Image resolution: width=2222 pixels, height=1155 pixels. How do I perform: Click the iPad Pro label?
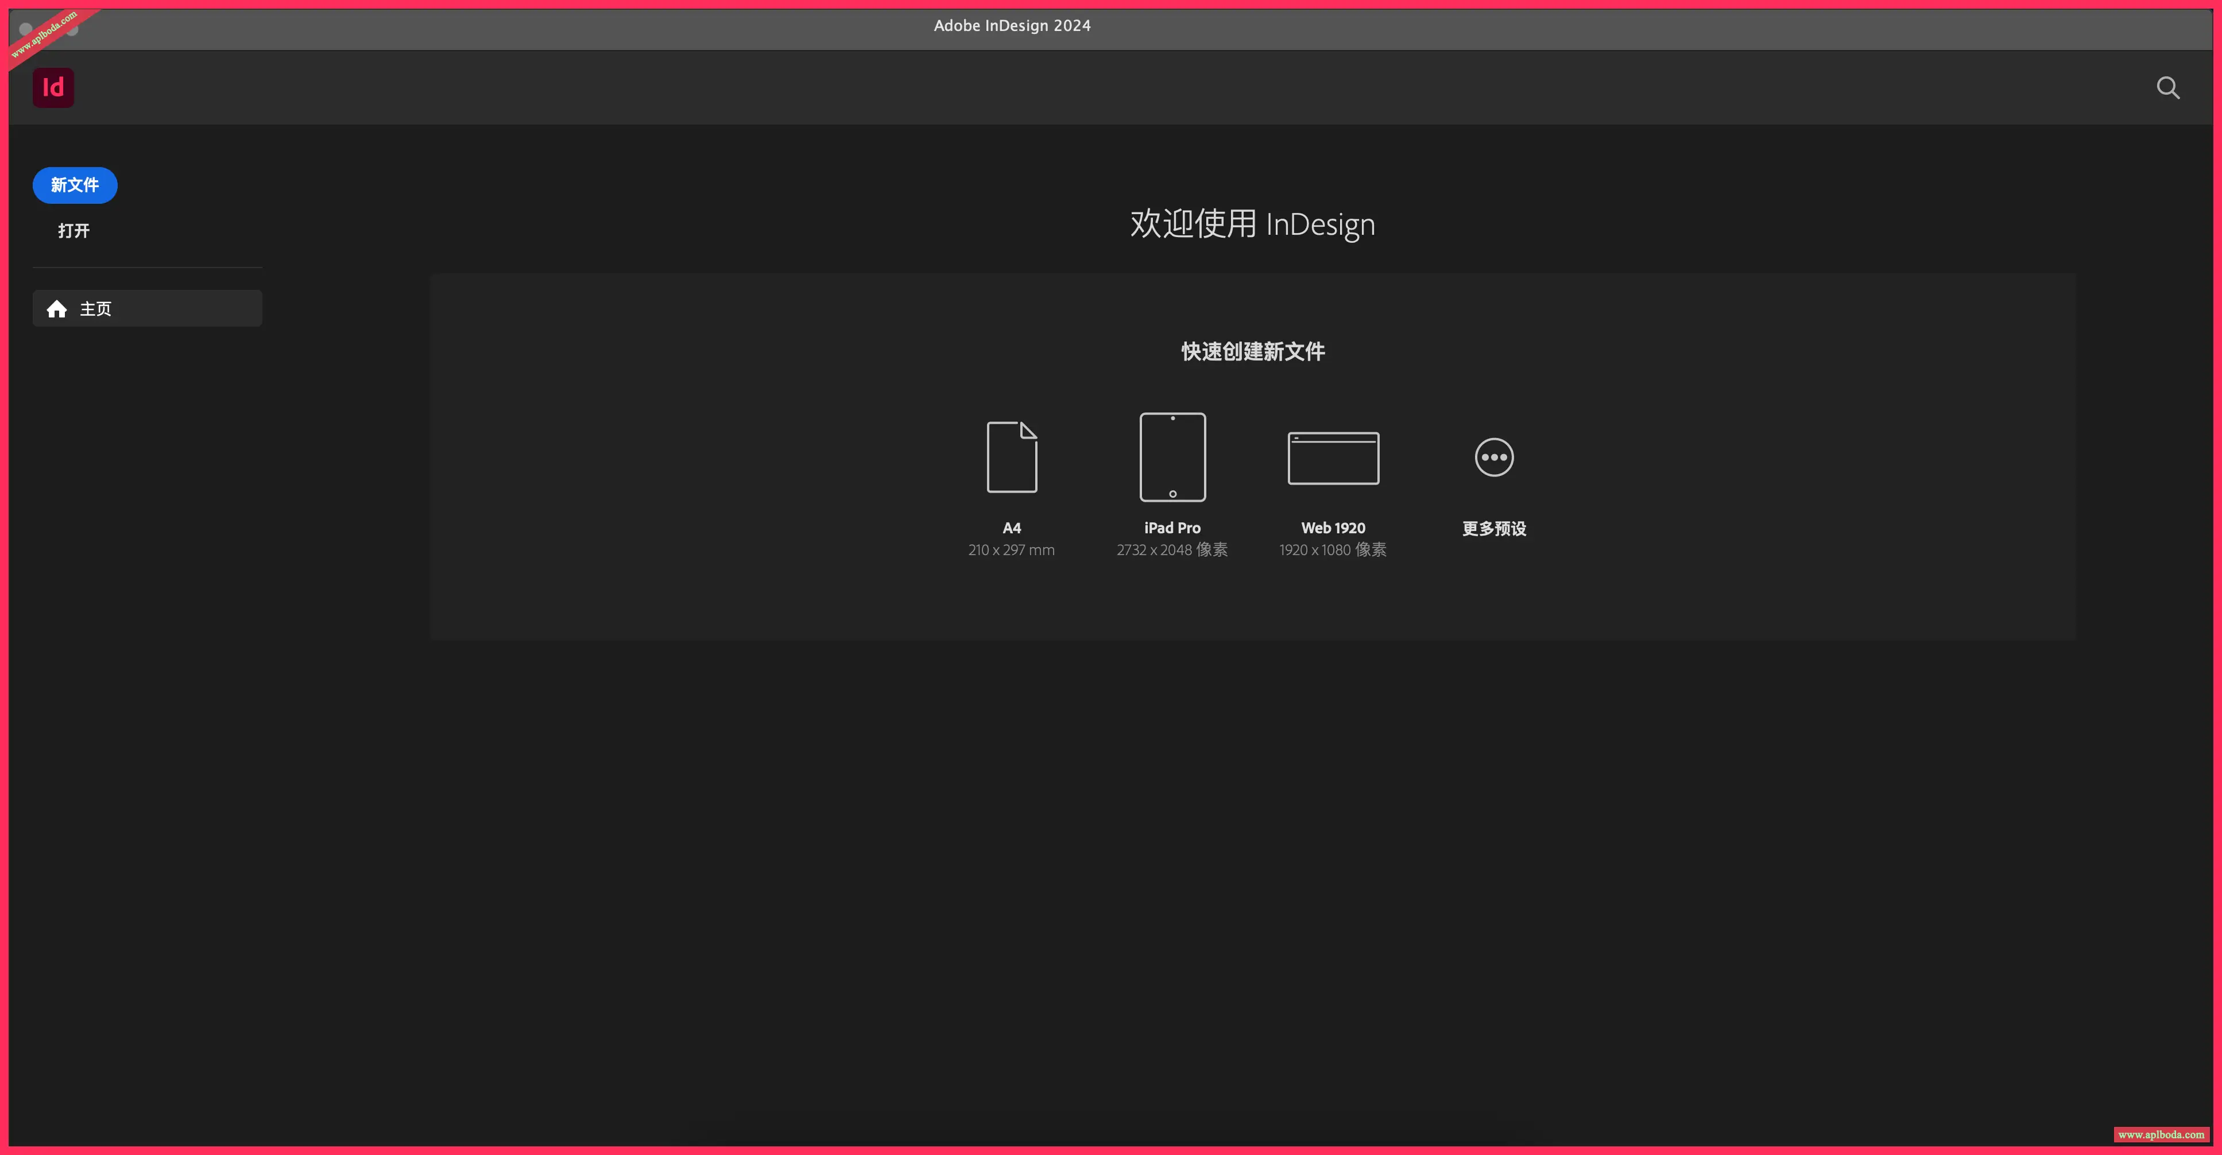pos(1172,528)
